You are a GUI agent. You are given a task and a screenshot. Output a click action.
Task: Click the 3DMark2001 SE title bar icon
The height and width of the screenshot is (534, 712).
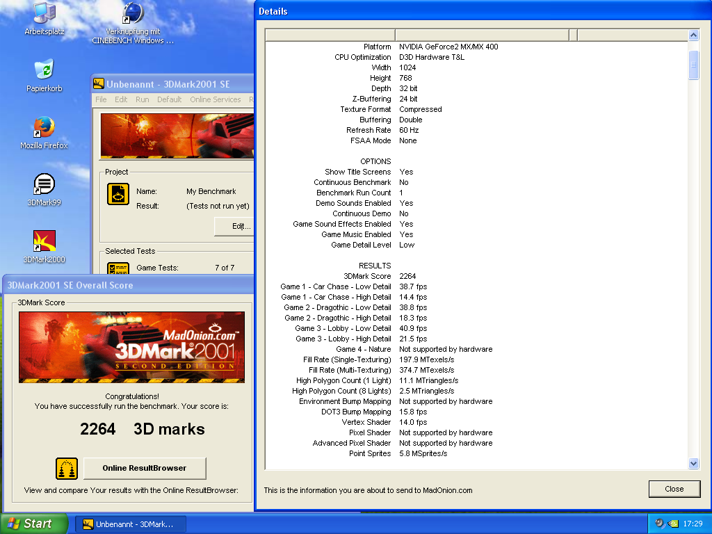tap(99, 84)
